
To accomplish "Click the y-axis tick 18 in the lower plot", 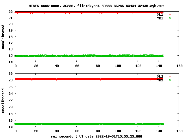I will click(10, 114).
